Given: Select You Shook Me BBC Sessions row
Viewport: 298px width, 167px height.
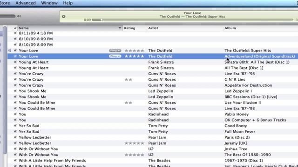Looking at the screenshot, I should [x=153, y=97].
